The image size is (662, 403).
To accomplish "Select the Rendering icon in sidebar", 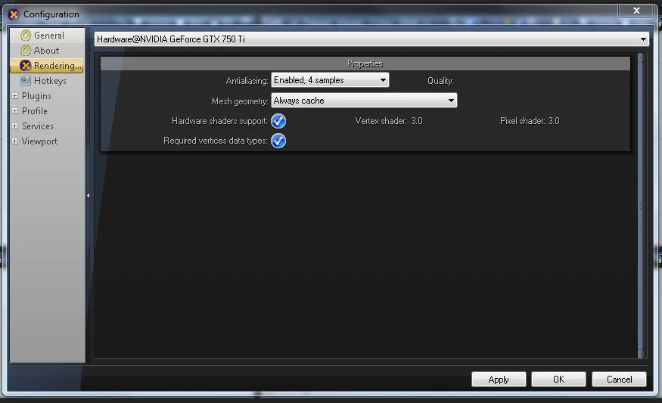I will click(26, 66).
